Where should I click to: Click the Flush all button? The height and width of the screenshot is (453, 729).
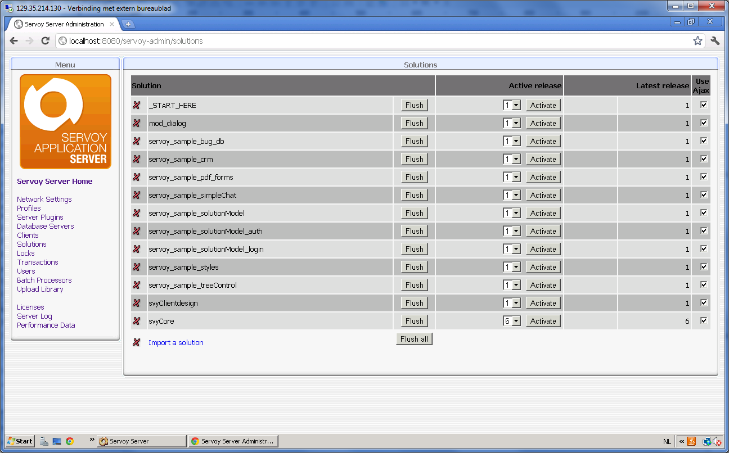415,339
